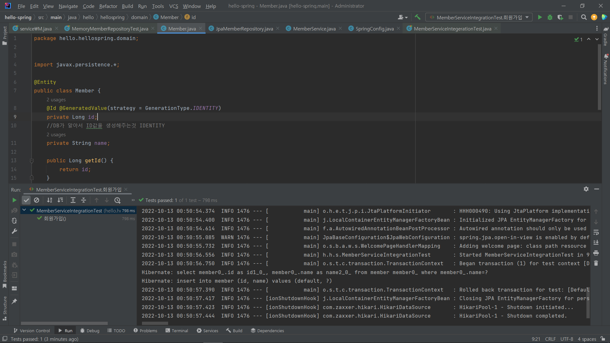This screenshot has width=610, height=343.
Task: Open the VCS menu
Action: click(x=173, y=6)
